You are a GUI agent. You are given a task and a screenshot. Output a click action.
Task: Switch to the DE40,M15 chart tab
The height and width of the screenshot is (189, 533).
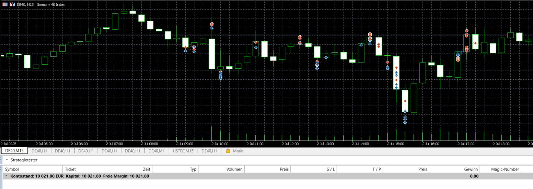tap(14, 151)
